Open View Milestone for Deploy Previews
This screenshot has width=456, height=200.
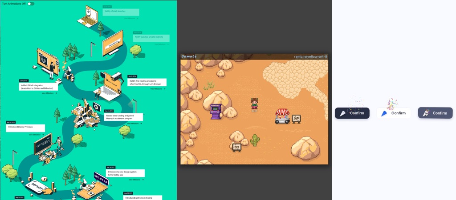click(37, 135)
